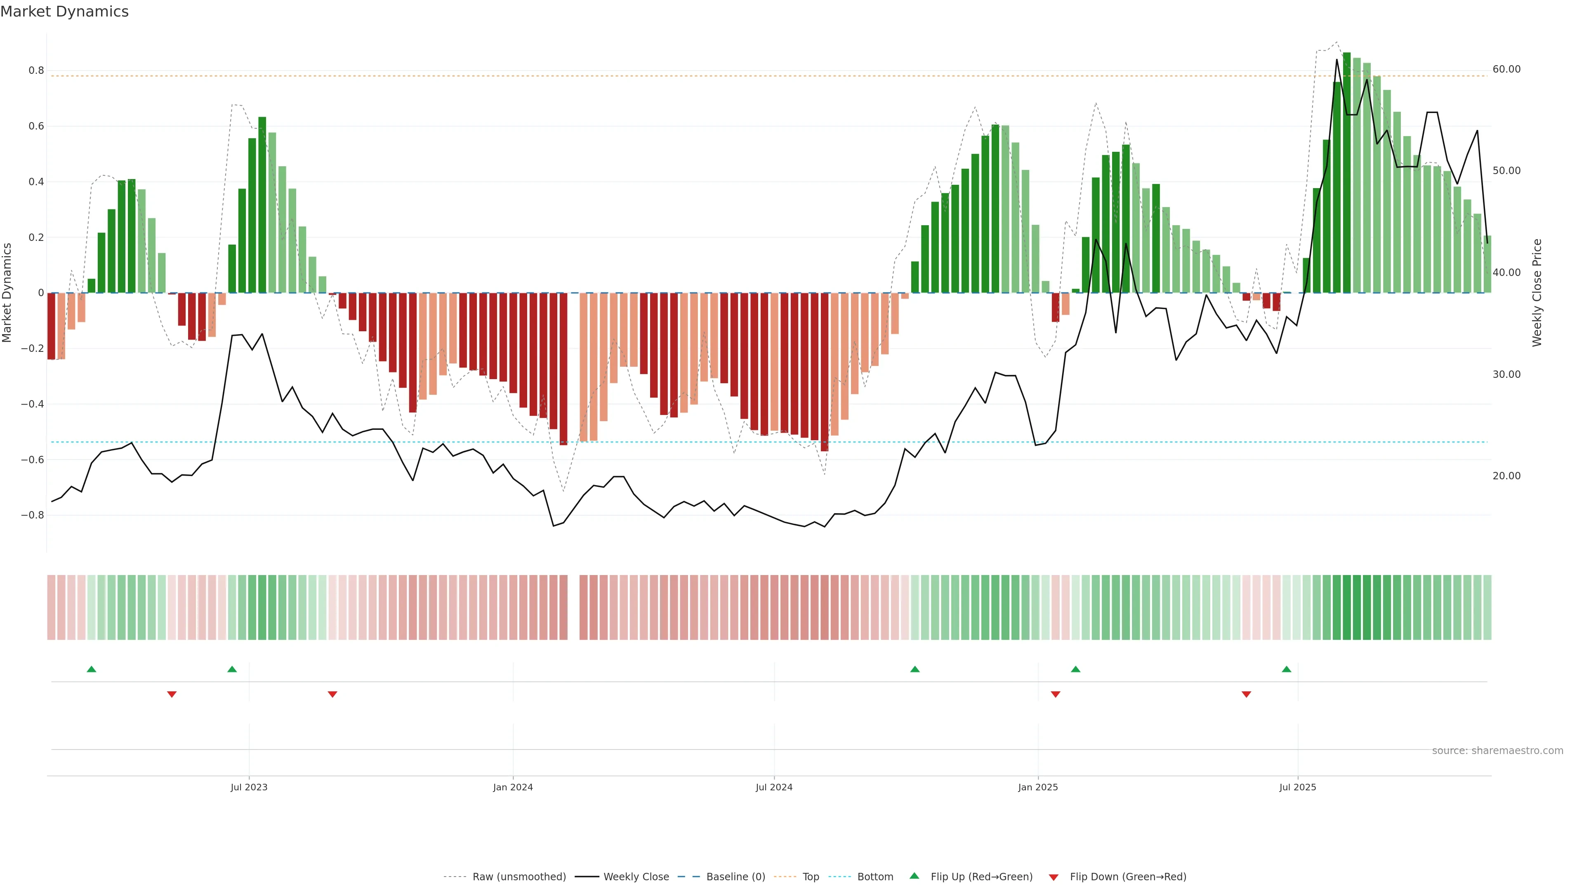
Task: Toggle the Weekly Close legend entry
Action: click(x=636, y=877)
